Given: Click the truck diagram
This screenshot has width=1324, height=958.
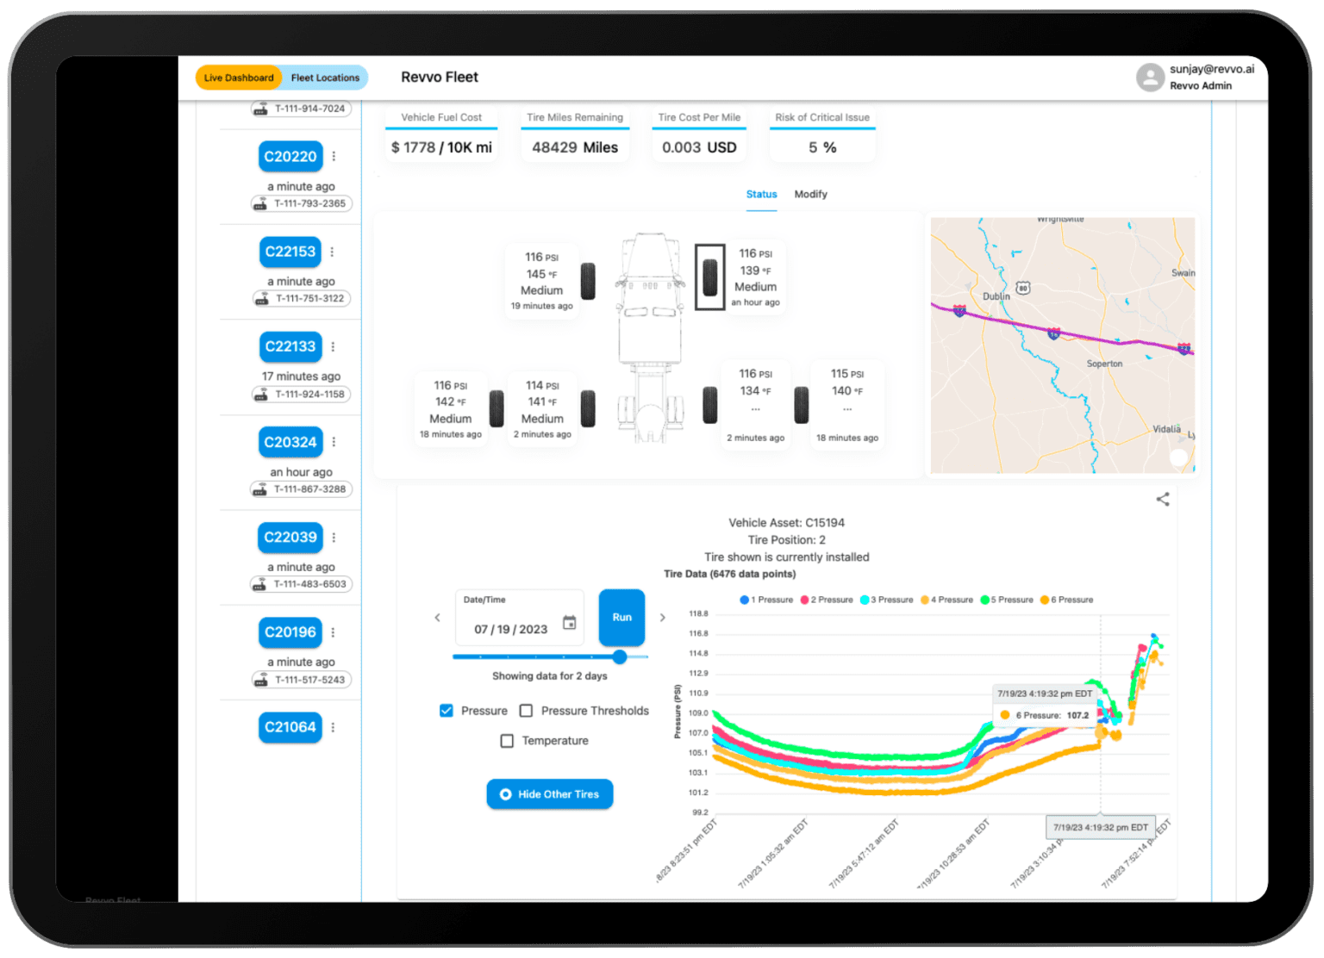Looking at the screenshot, I should tap(651, 338).
